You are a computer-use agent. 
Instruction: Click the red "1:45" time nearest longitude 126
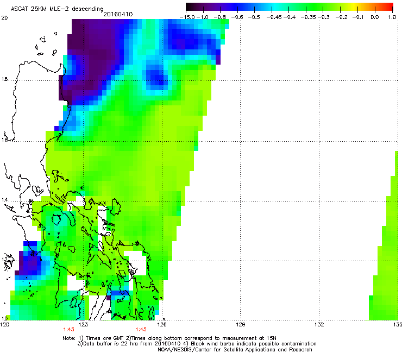(141, 330)
